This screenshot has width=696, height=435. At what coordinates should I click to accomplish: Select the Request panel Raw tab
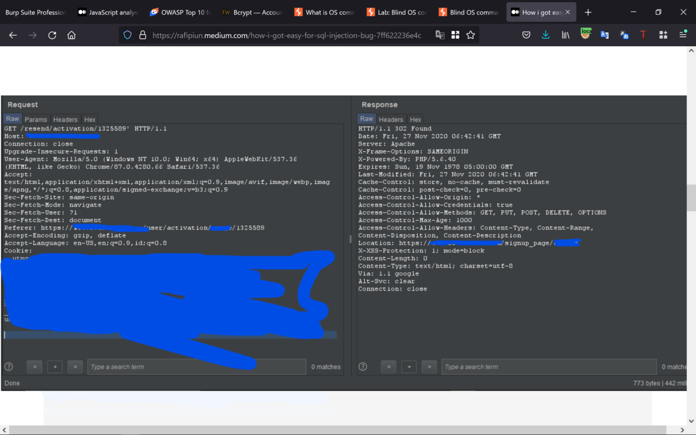(x=13, y=119)
